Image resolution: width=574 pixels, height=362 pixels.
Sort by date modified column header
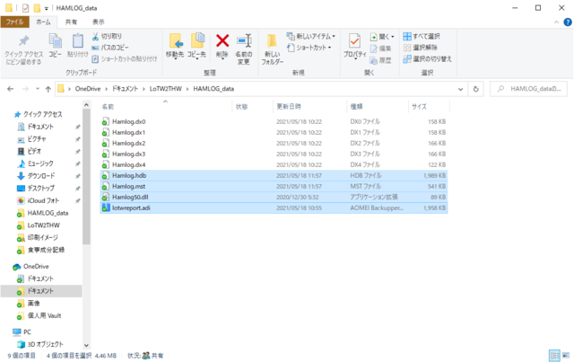point(309,106)
